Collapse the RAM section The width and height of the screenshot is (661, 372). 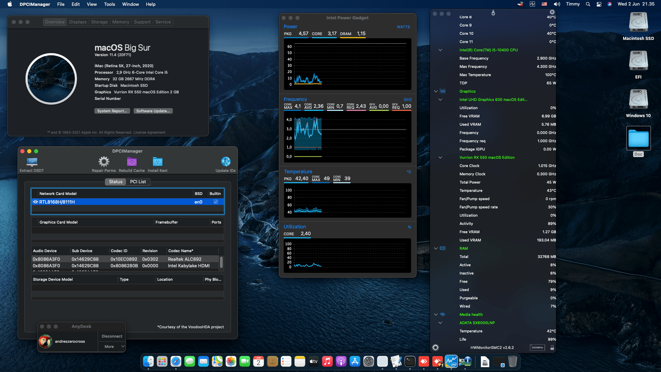436,248
